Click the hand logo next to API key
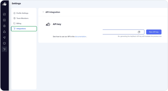The width and height of the screenshot is (168, 91). point(48,24)
